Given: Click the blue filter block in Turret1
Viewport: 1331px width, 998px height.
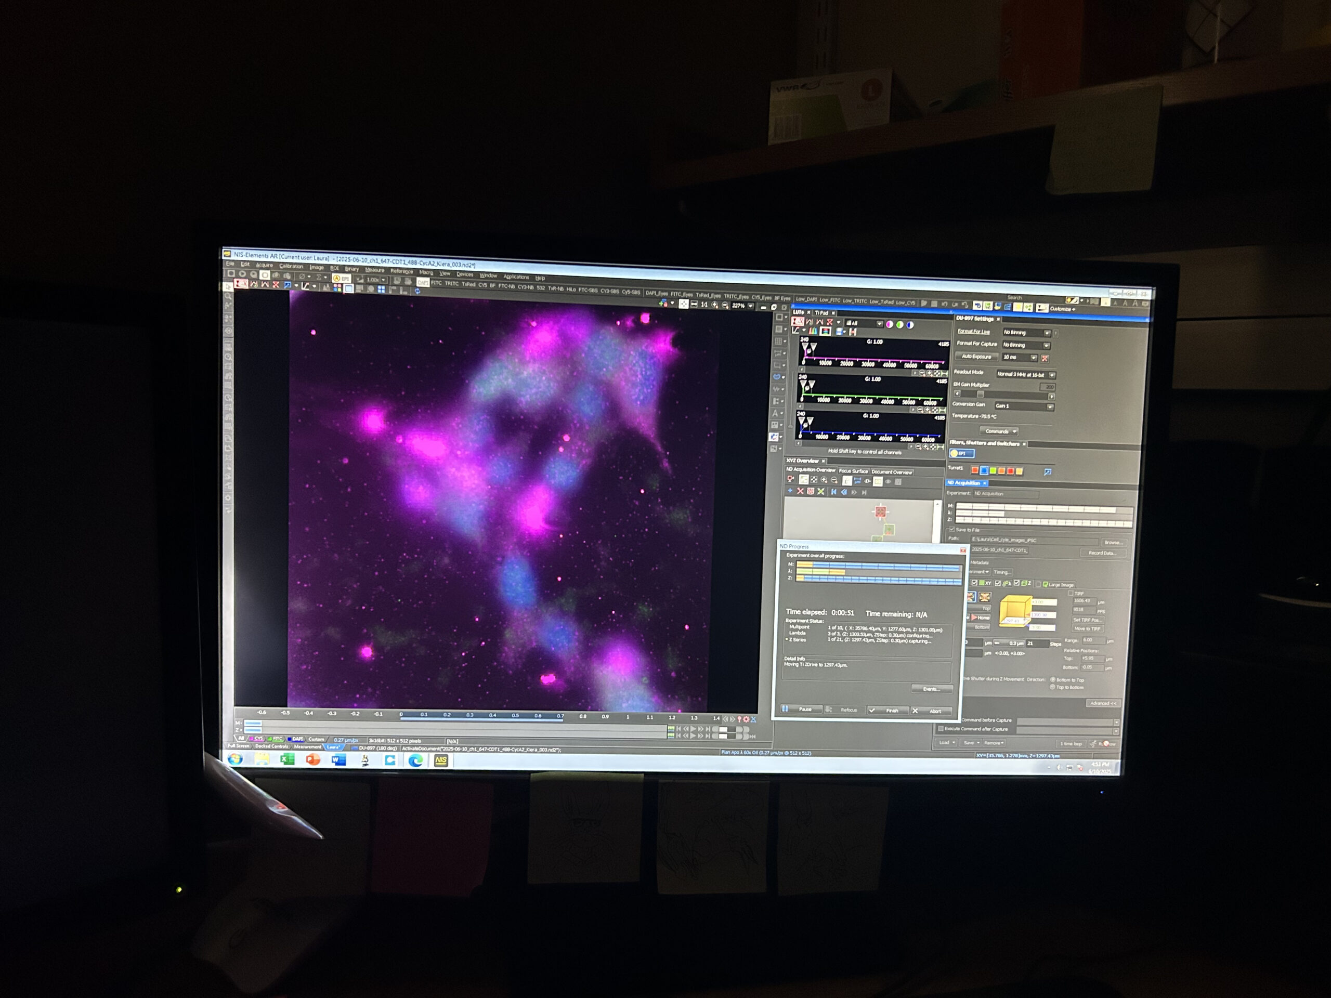Looking at the screenshot, I should (x=984, y=470).
